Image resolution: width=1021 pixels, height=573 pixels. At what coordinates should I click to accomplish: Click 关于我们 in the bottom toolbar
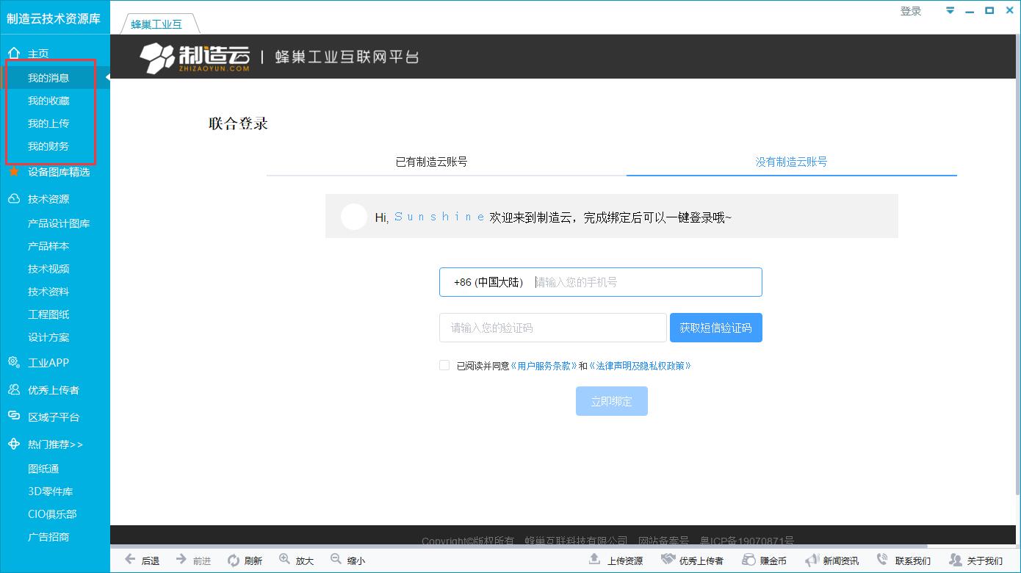click(975, 561)
